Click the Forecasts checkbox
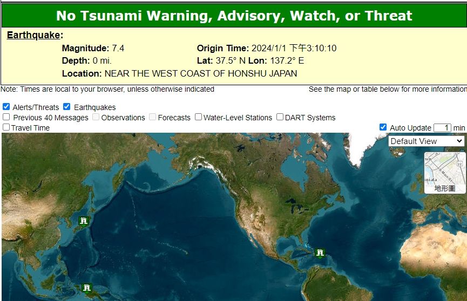Screen dimensions: 467x301 tap(153, 117)
